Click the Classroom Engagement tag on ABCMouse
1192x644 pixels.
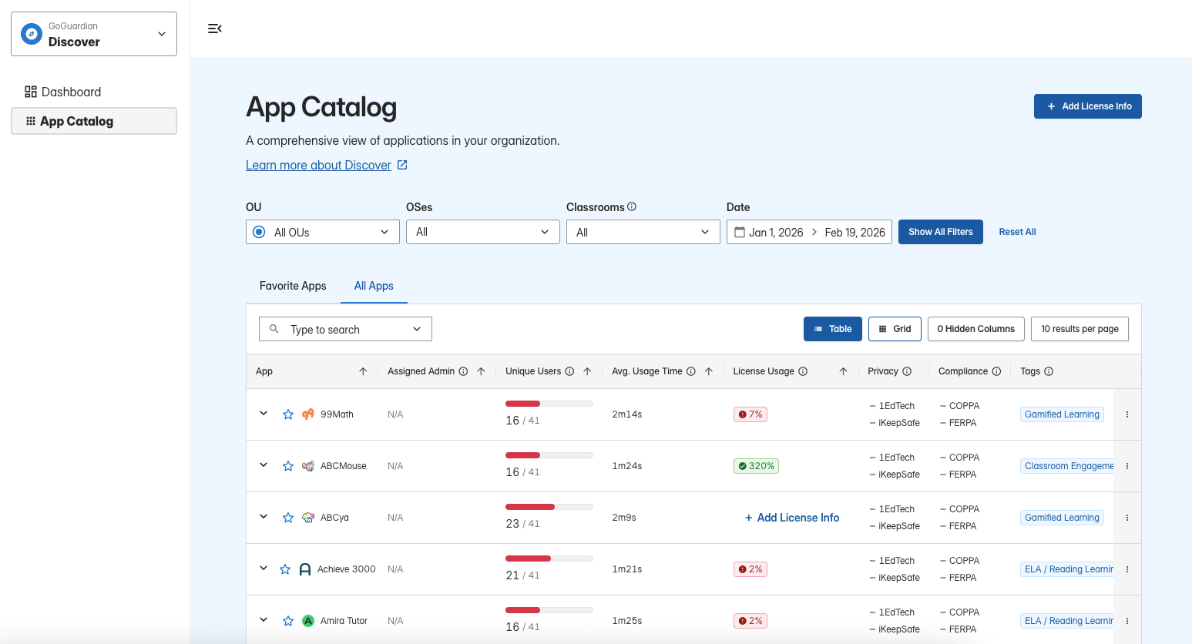[1067, 466]
